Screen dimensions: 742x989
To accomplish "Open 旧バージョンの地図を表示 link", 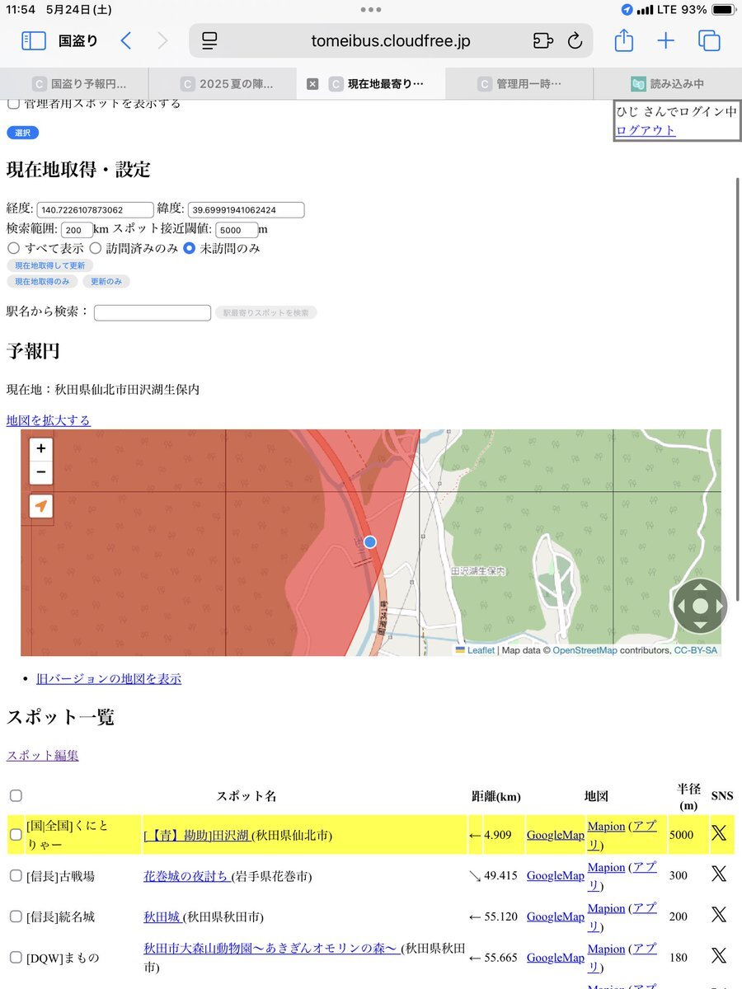I will (x=109, y=679).
